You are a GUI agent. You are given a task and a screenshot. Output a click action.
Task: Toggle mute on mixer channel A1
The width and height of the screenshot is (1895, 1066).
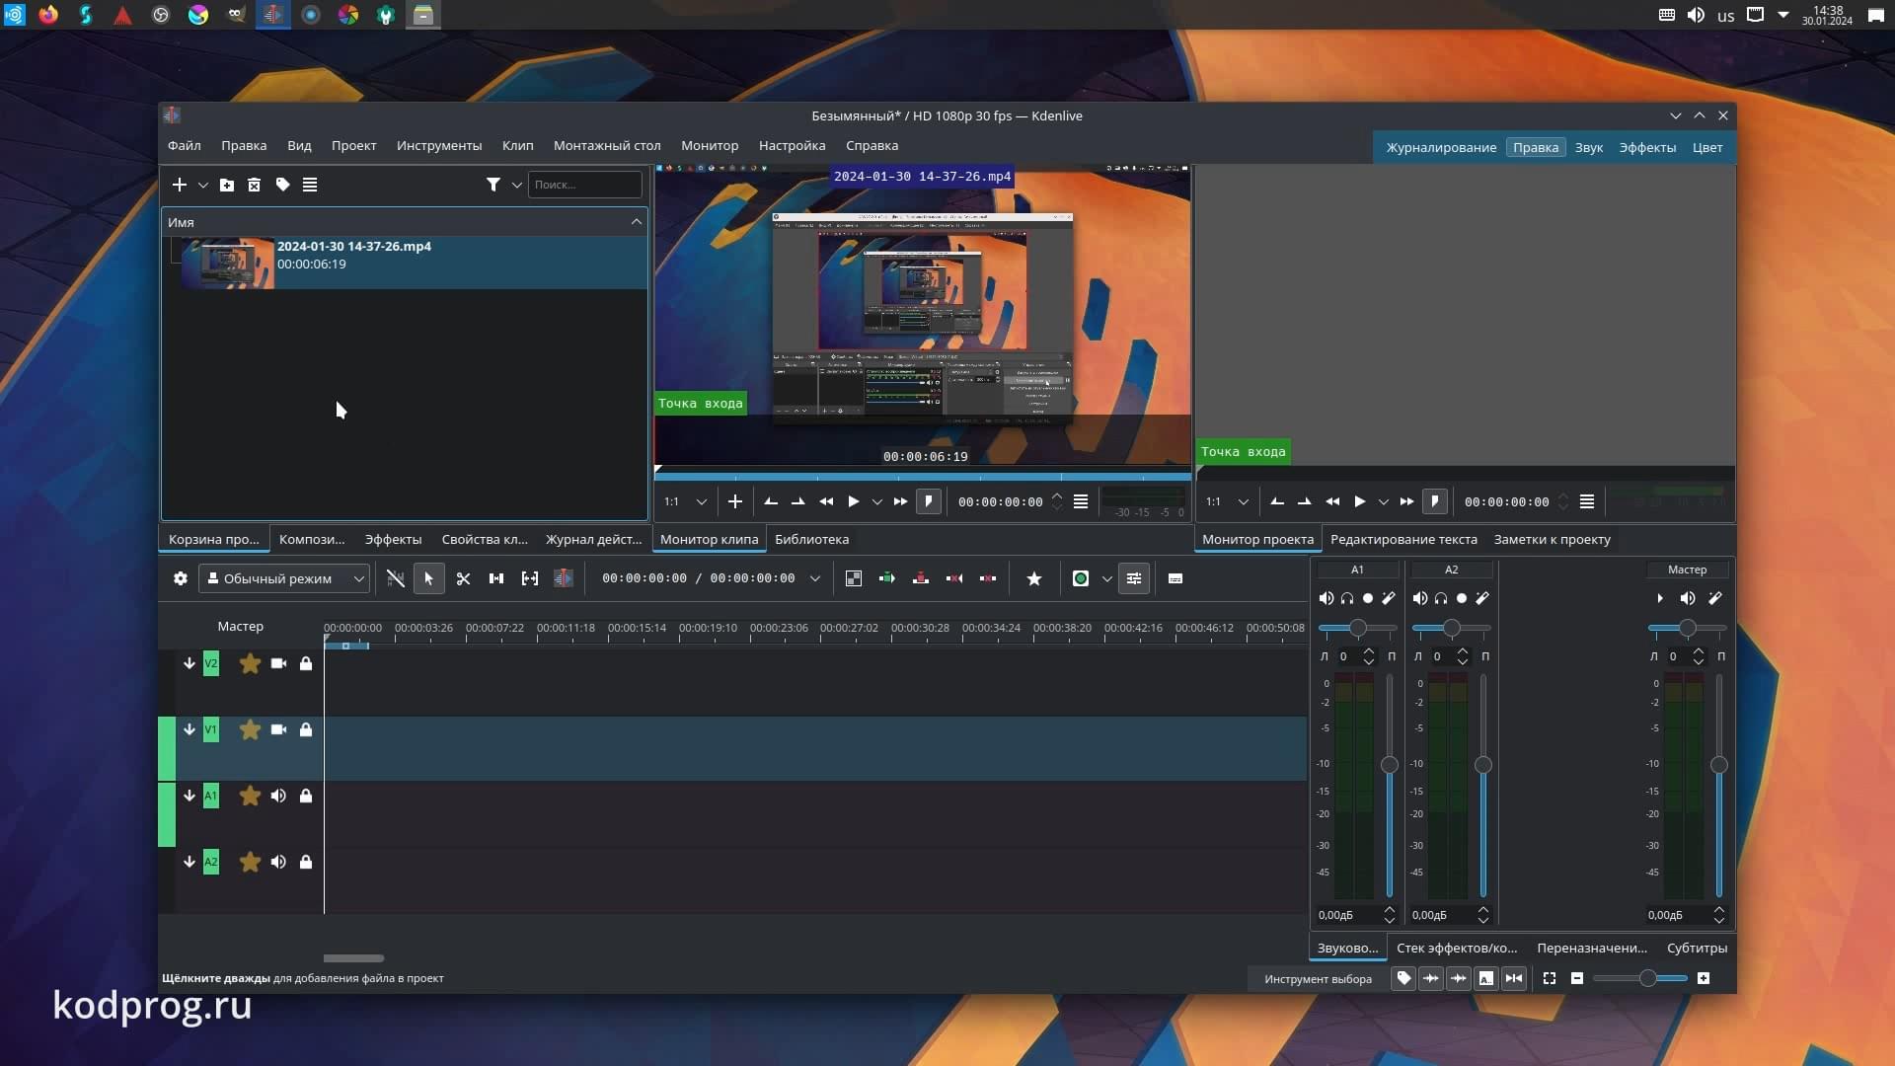coord(1326,598)
